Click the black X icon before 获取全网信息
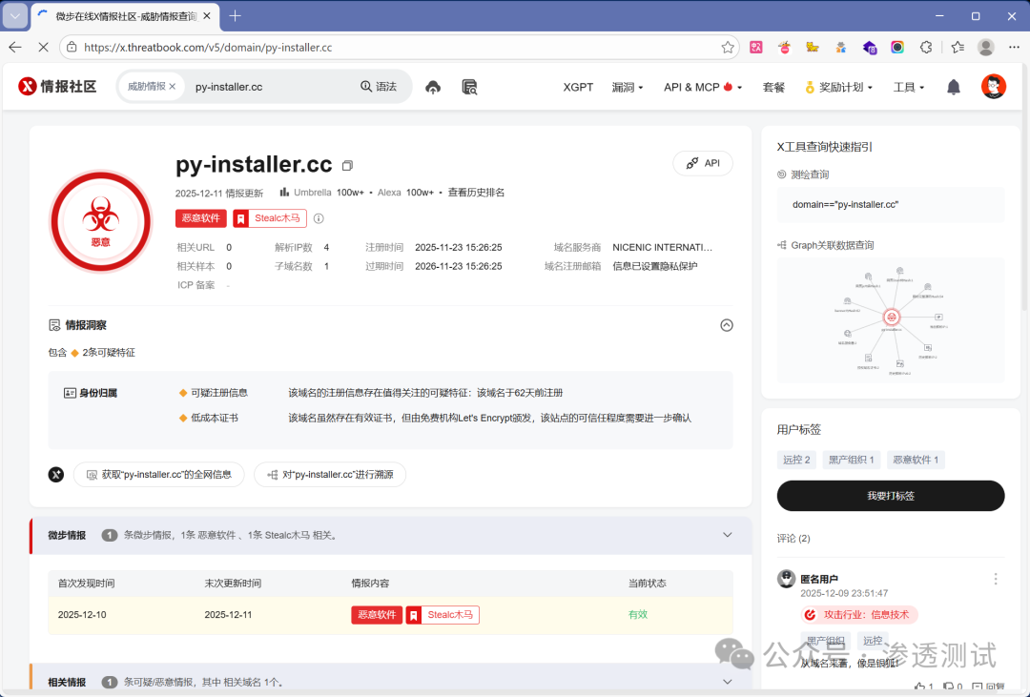The image size is (1030, 697). [55, 474]
